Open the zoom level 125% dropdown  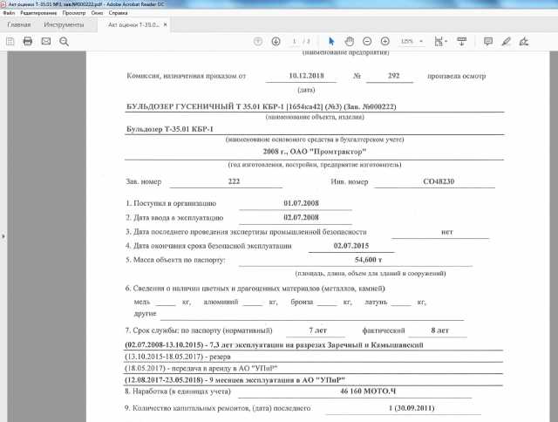tap(412, 41)
